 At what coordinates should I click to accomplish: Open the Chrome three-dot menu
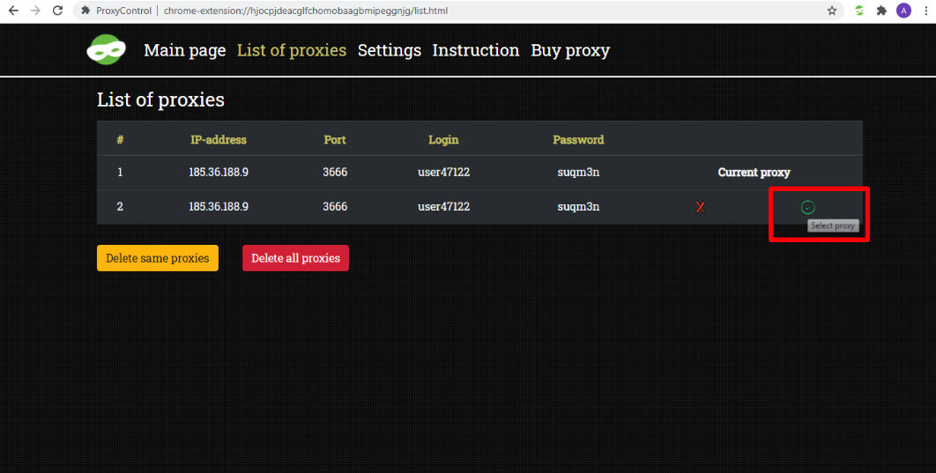click(925, 11)
